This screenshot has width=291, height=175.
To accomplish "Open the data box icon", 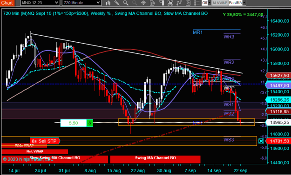I will pos(152,3).
